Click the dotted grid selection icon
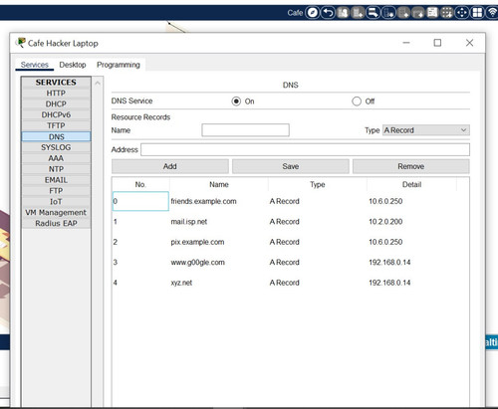Viewport: 498px width, 409px height. (447, 13)
